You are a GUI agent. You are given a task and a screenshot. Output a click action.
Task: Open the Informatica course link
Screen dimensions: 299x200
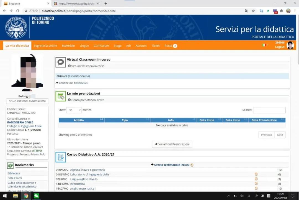(78, 184)
